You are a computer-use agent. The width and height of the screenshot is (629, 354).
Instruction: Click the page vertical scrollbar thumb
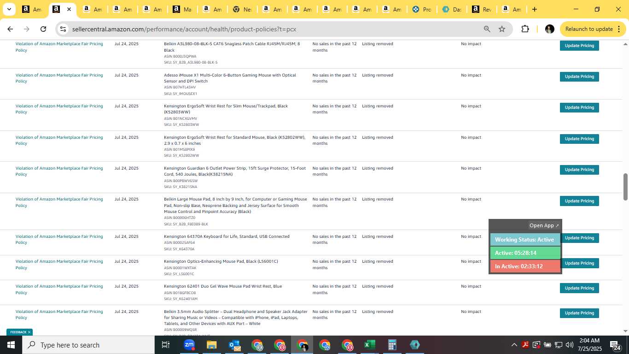[x=625, y=187]
